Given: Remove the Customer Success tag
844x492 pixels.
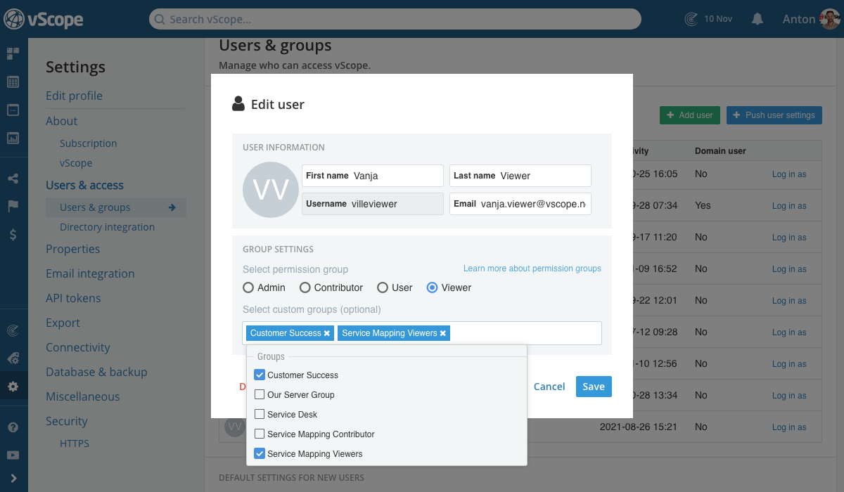Looking at the screenshot, I should coord(327,333).
